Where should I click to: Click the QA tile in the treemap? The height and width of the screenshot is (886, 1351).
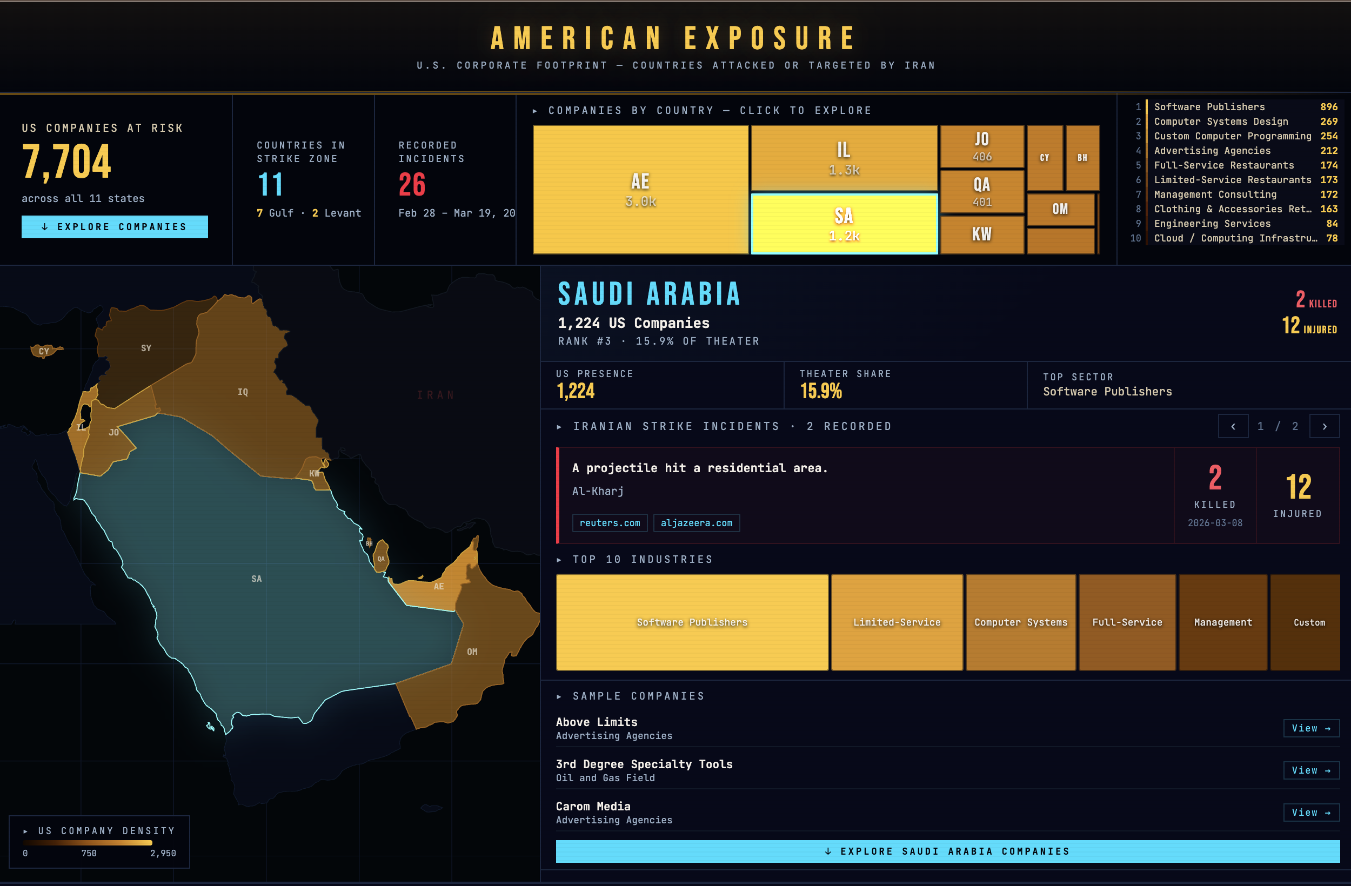[981, 191]
